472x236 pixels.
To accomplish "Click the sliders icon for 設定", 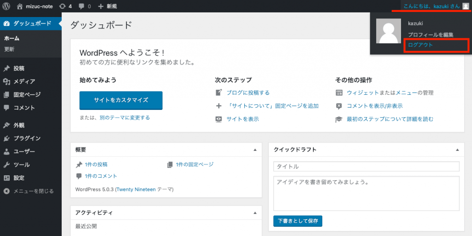I will tap(6, 178).
